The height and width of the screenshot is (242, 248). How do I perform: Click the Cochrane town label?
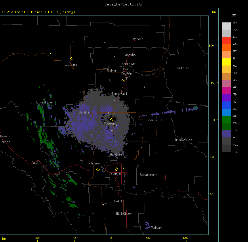(93, 163)
